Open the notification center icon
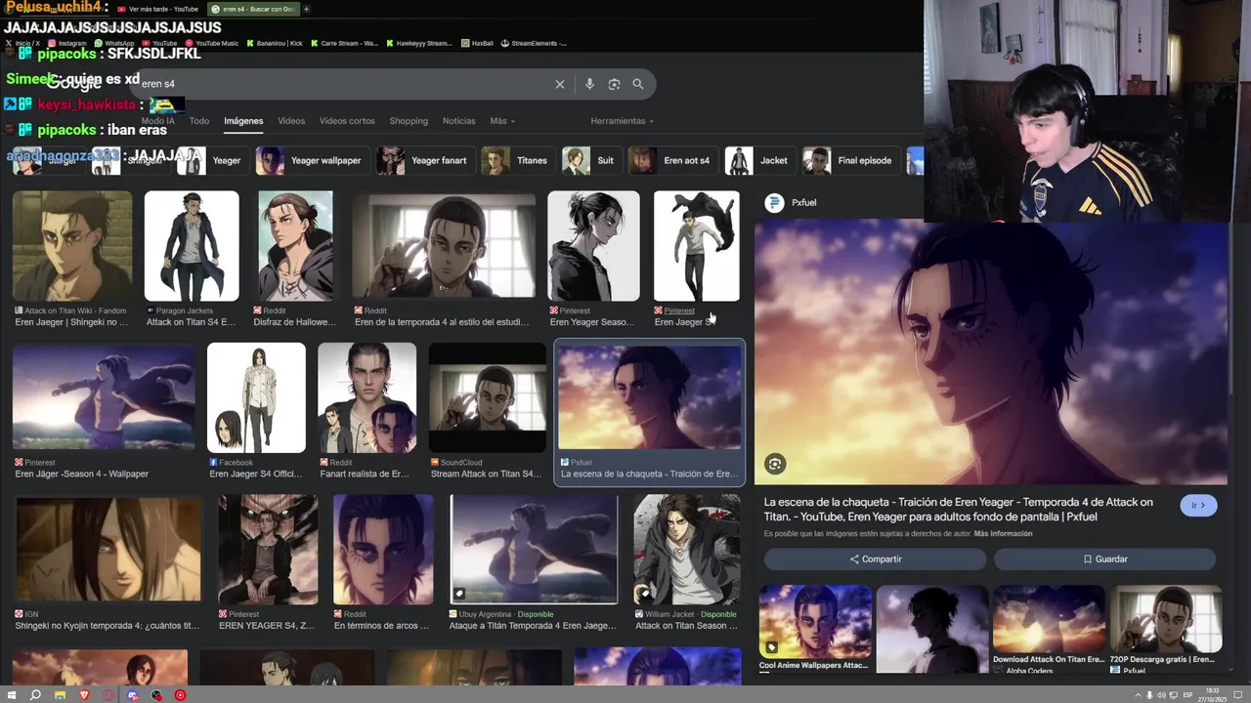Viewport: 1251px width, 703px height. 1239,695
